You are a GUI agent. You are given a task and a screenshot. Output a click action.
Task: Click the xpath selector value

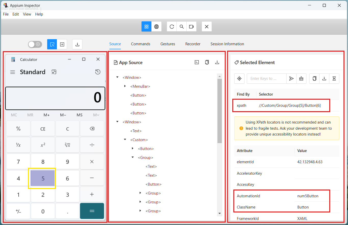(290, 105)
